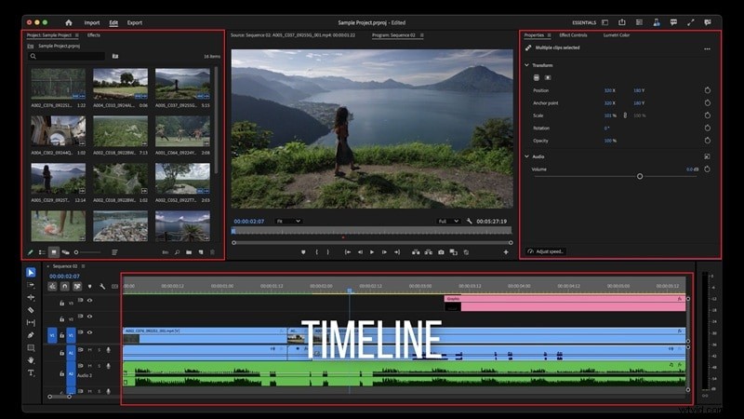
Task: Open the Sequence 02 timeline panel menu
Action: point(83,266)
